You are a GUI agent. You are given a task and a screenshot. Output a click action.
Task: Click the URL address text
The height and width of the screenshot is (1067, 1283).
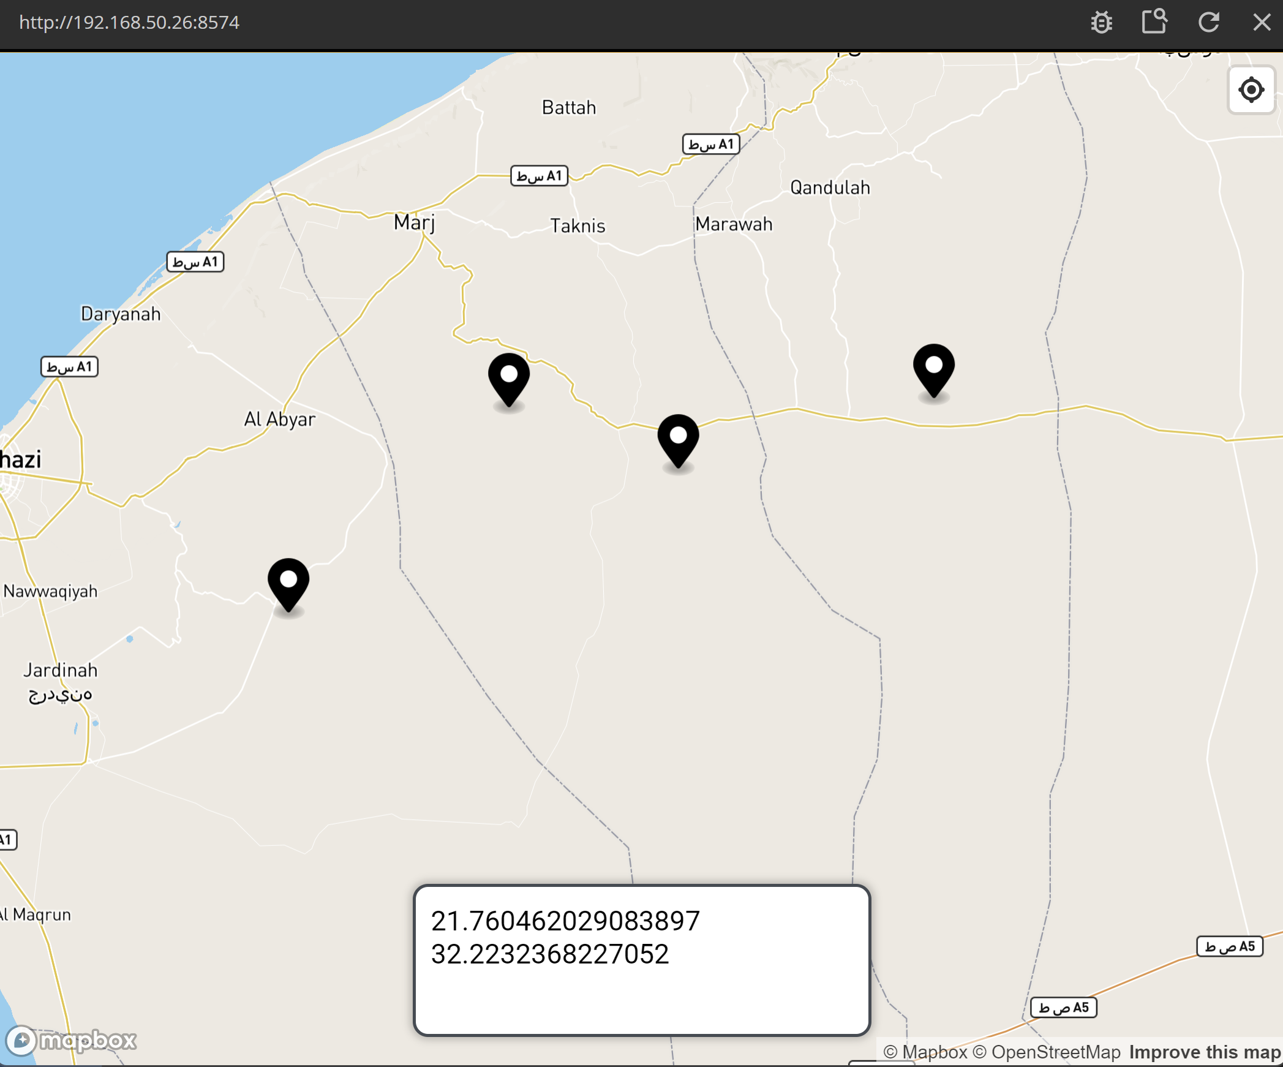[129, 23]
